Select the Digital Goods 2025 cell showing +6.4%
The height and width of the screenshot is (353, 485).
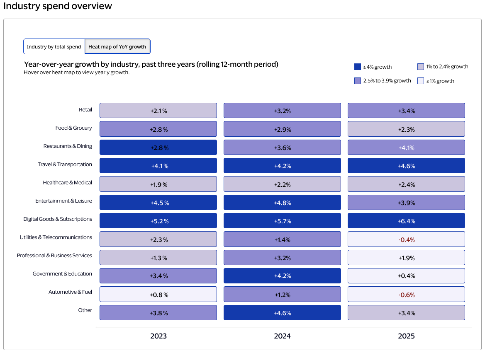pyautogui.click(x=406, y=220)
